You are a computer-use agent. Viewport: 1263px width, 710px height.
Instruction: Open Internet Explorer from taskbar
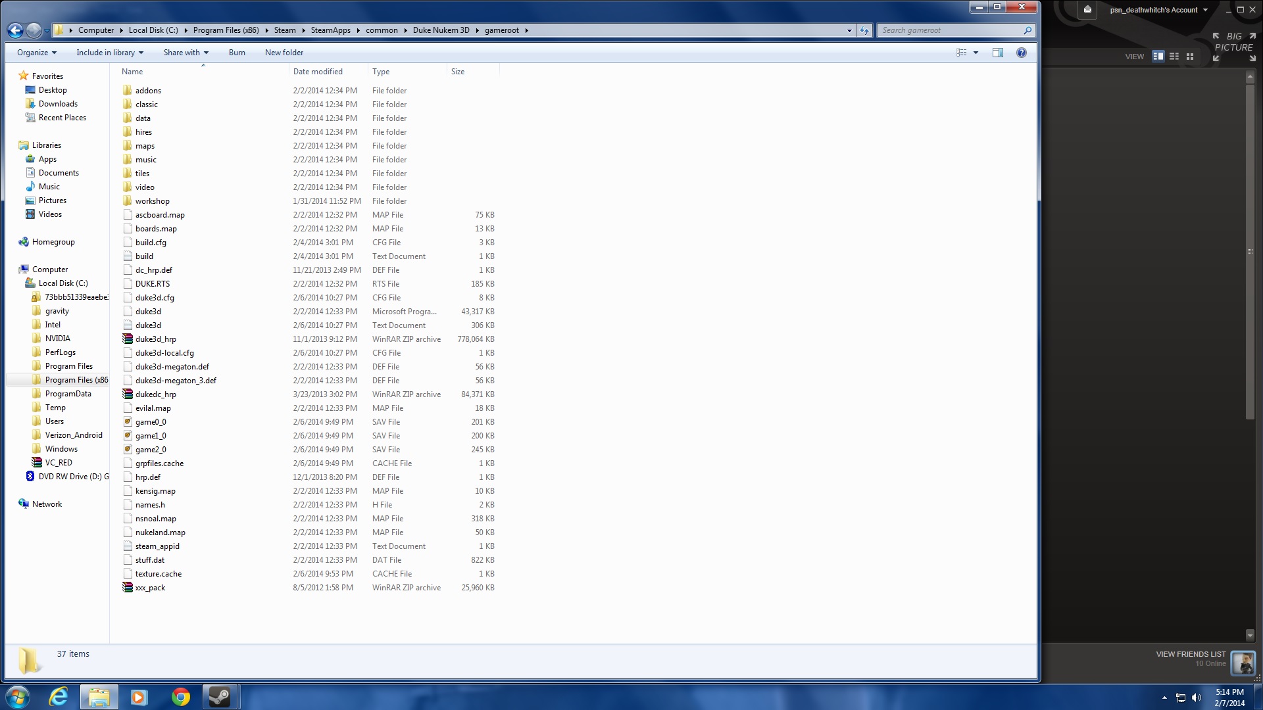[59, 697]
